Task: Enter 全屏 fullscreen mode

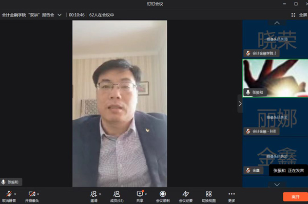Action: pos(299,15)
